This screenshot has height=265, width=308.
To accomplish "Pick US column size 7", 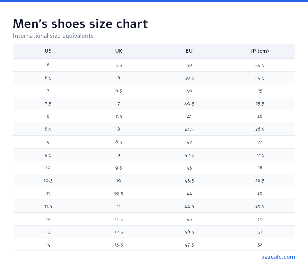I will pyautogui.click(x=48, y=91).
